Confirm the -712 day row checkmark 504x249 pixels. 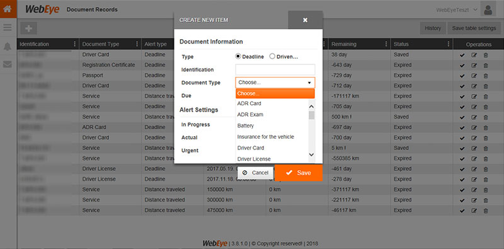click(x=462, y=86)
